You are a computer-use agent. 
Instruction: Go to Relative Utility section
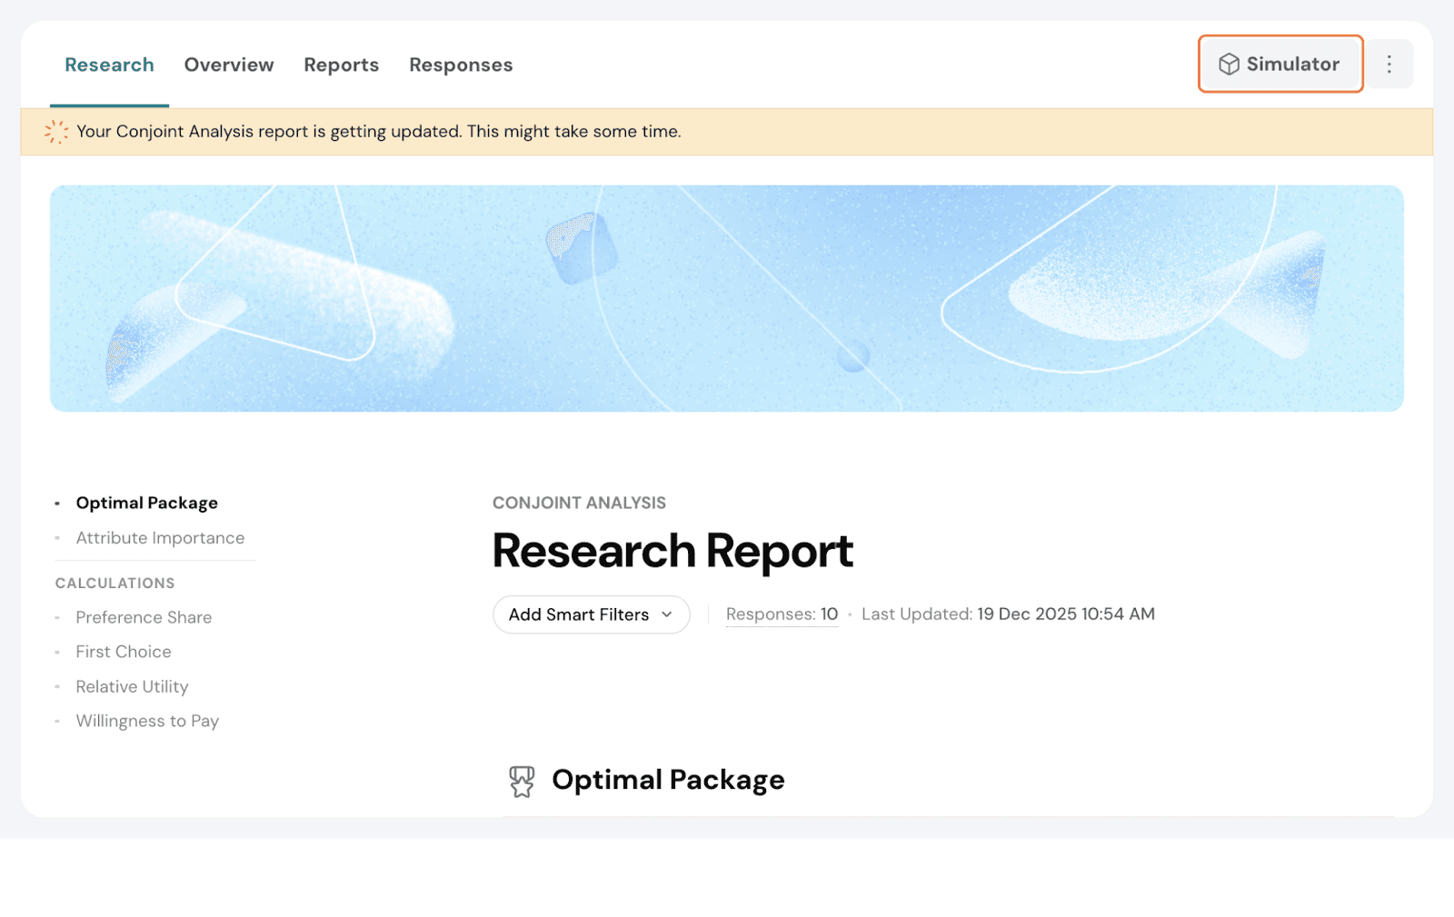pyautogui.click(x=132, y=687)
